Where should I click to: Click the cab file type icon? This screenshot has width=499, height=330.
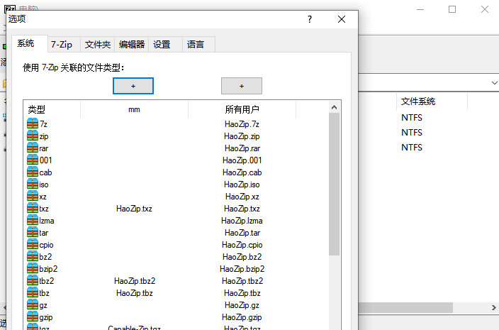(33, 172)
